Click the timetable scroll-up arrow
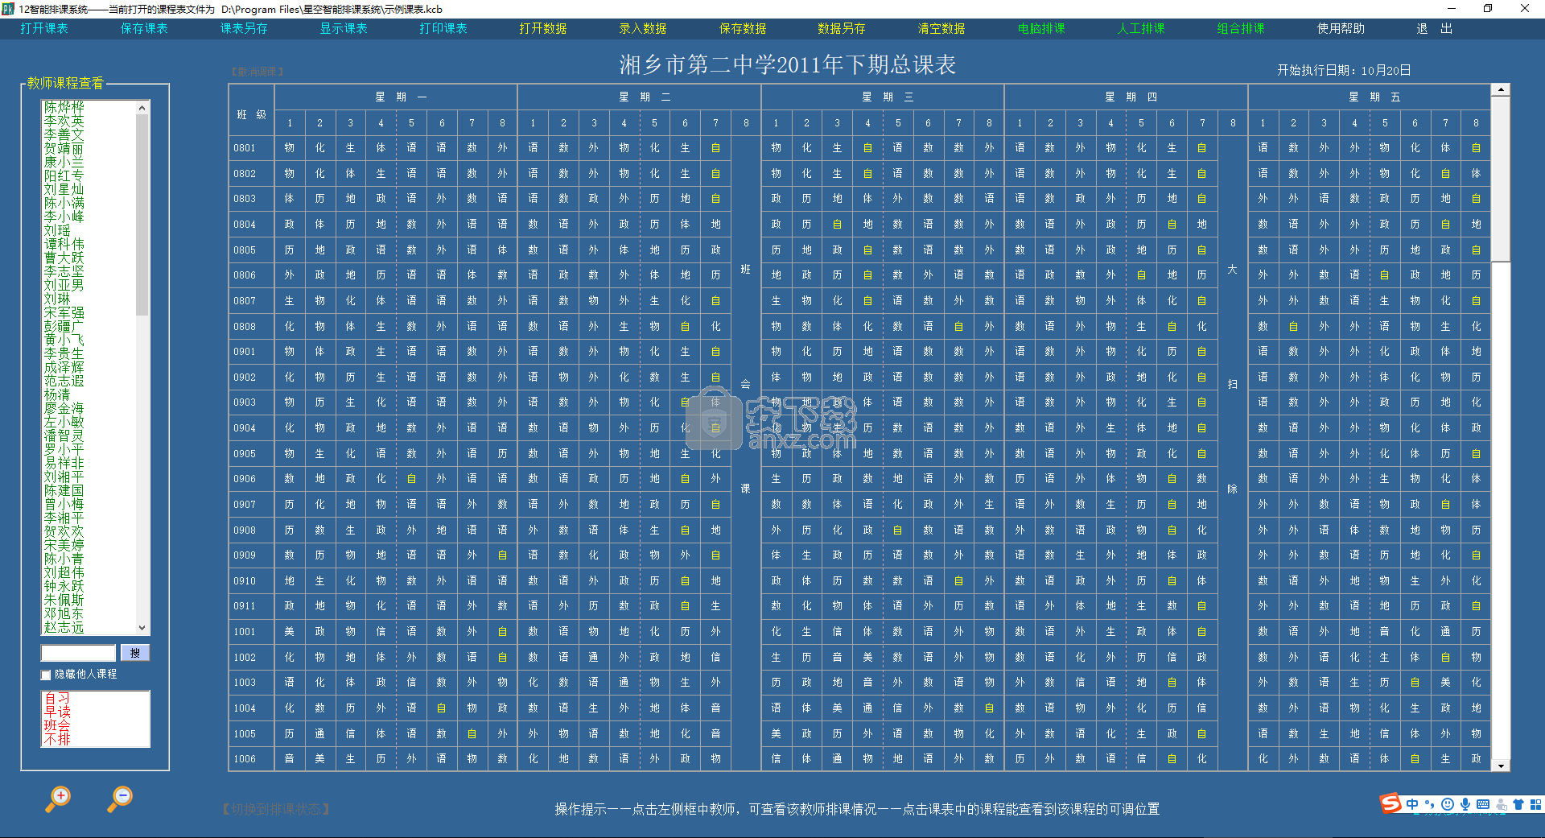 tap(1501, 90)
